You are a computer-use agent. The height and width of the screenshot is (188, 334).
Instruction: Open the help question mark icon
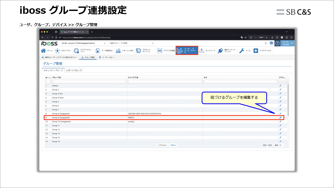click(277, 43)
